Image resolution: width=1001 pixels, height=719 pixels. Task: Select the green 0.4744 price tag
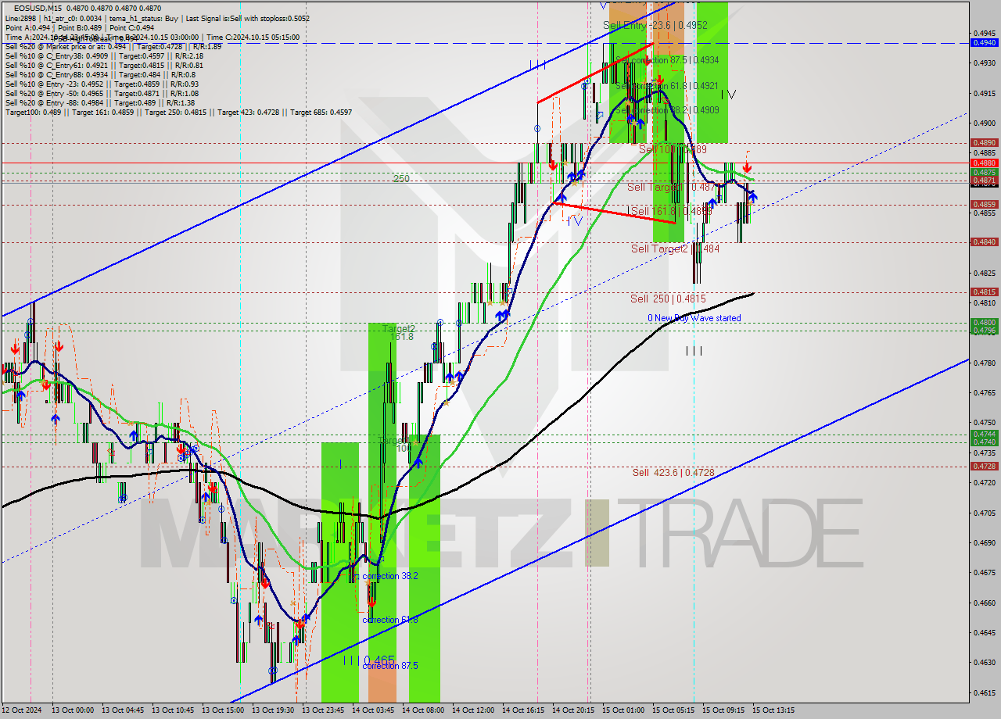pyautogui.click(x=983, y=434)
